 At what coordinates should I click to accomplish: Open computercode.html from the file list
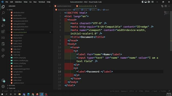click(21, 21)
